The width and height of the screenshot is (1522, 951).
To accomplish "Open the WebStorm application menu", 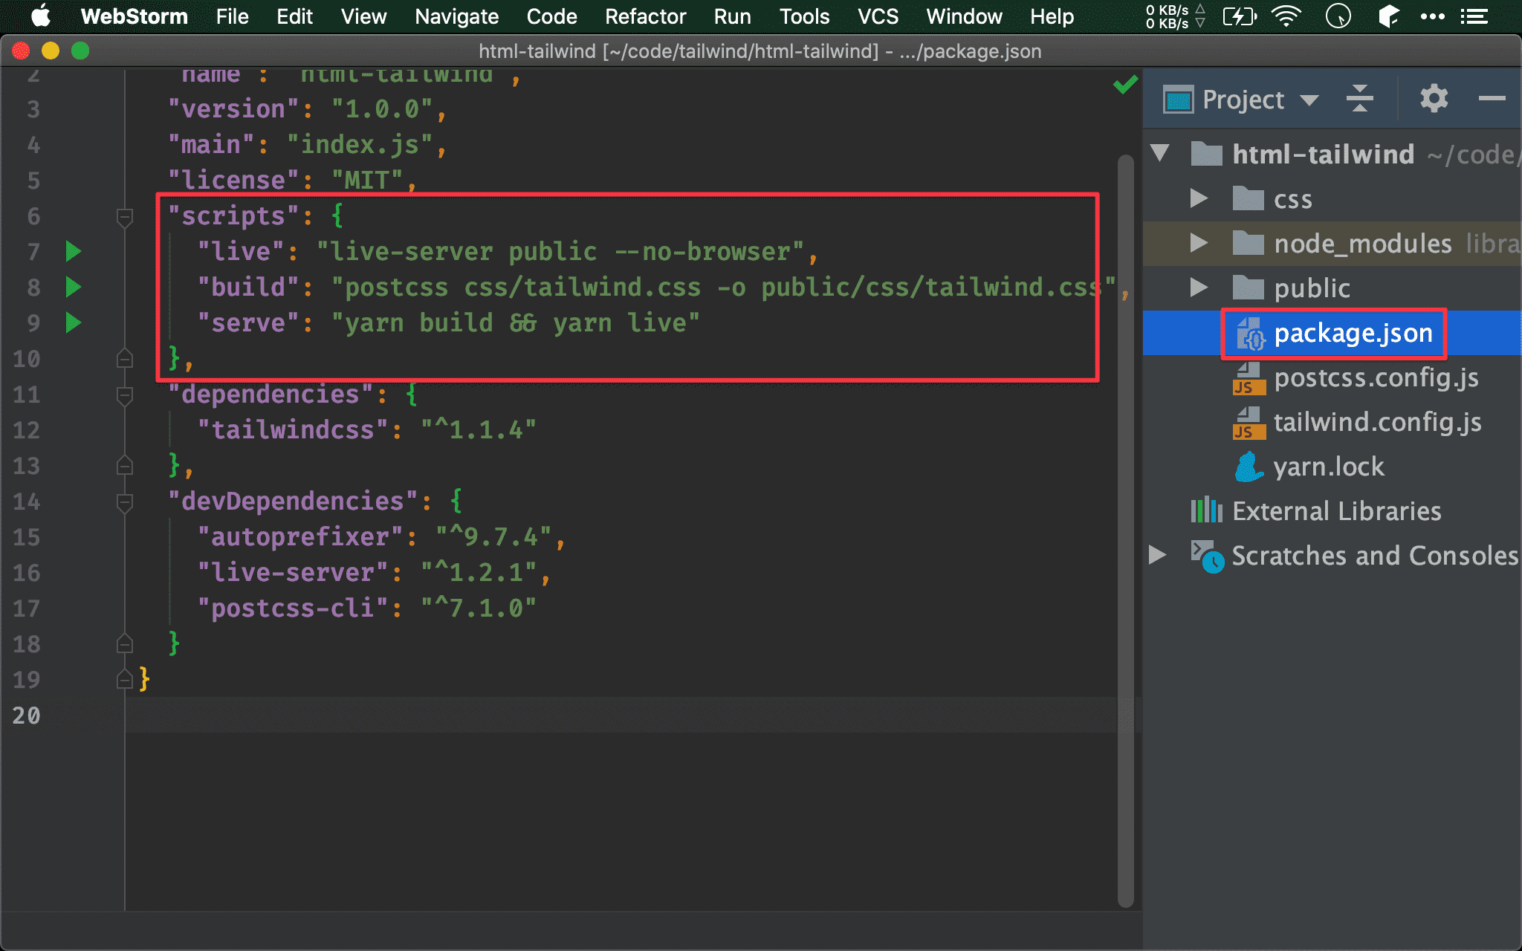I will point(134,16).
